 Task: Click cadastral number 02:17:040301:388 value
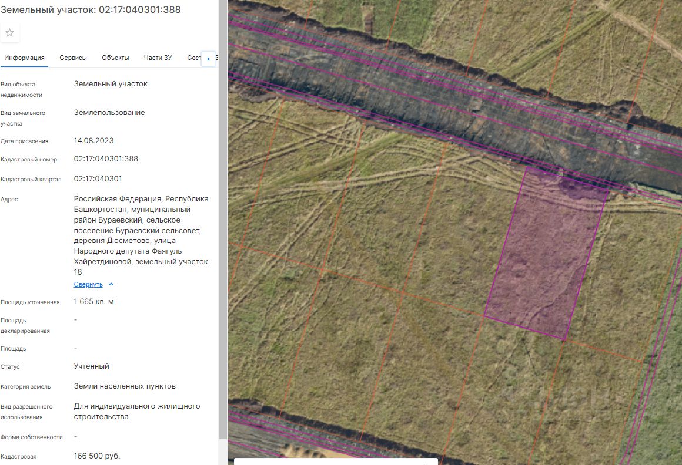[x=106, y=159]
